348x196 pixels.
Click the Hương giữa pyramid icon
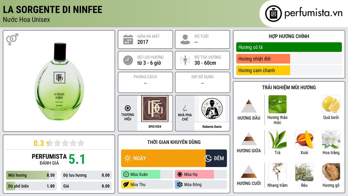[249, 139]
